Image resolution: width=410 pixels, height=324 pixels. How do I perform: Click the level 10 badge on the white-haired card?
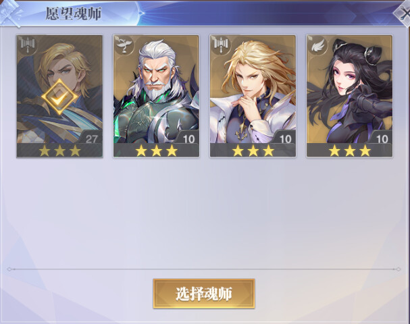coord(188,139)
